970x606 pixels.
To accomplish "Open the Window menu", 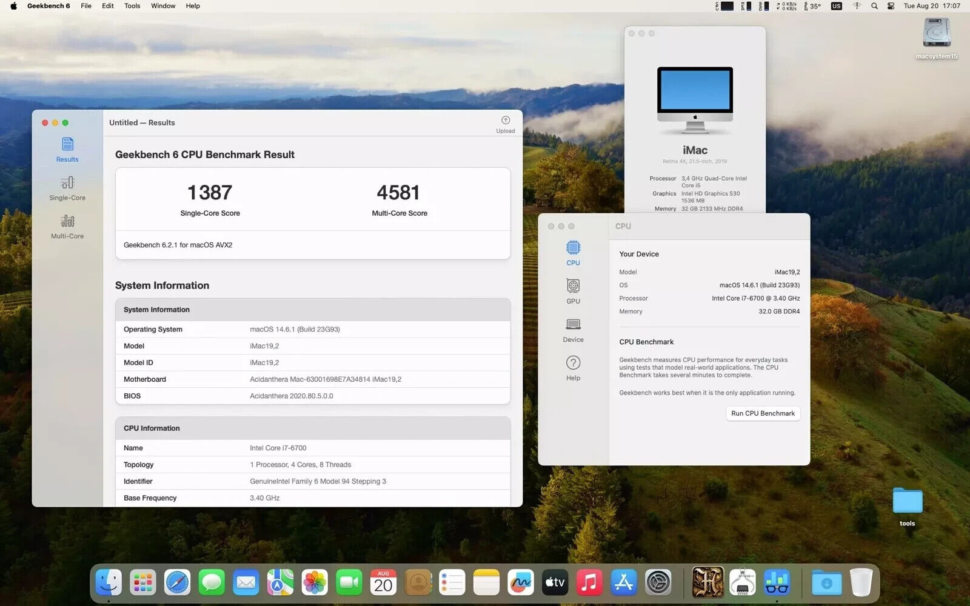I will tap(163, 6).
